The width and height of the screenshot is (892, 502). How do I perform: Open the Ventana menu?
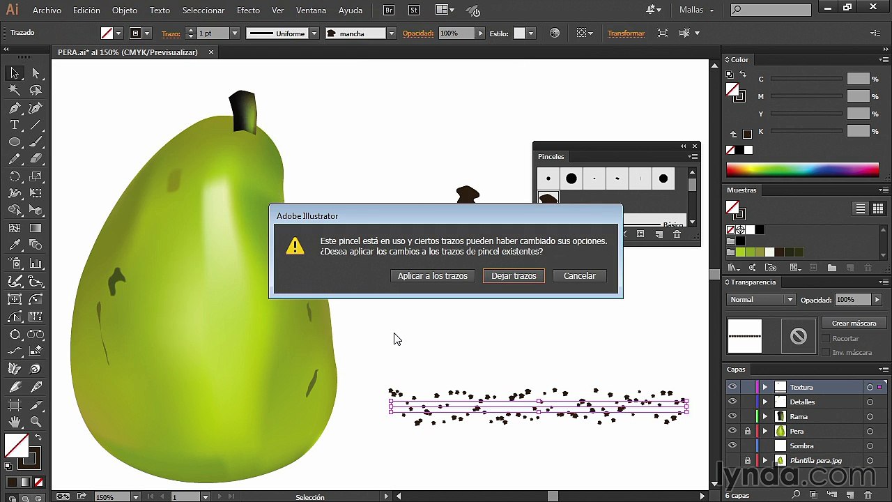311,10
